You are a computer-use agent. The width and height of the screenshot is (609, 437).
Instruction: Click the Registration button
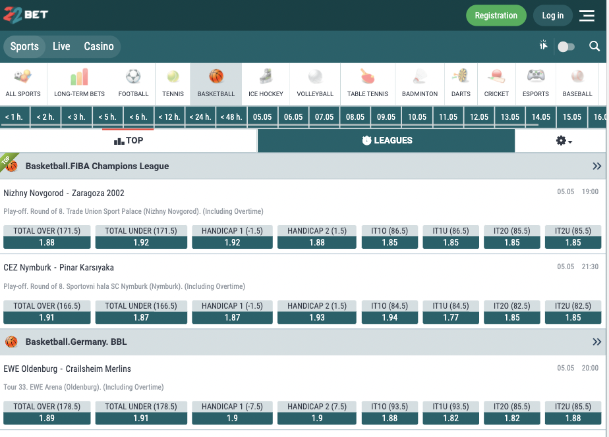pyautogui.click(x=496, y=16)
